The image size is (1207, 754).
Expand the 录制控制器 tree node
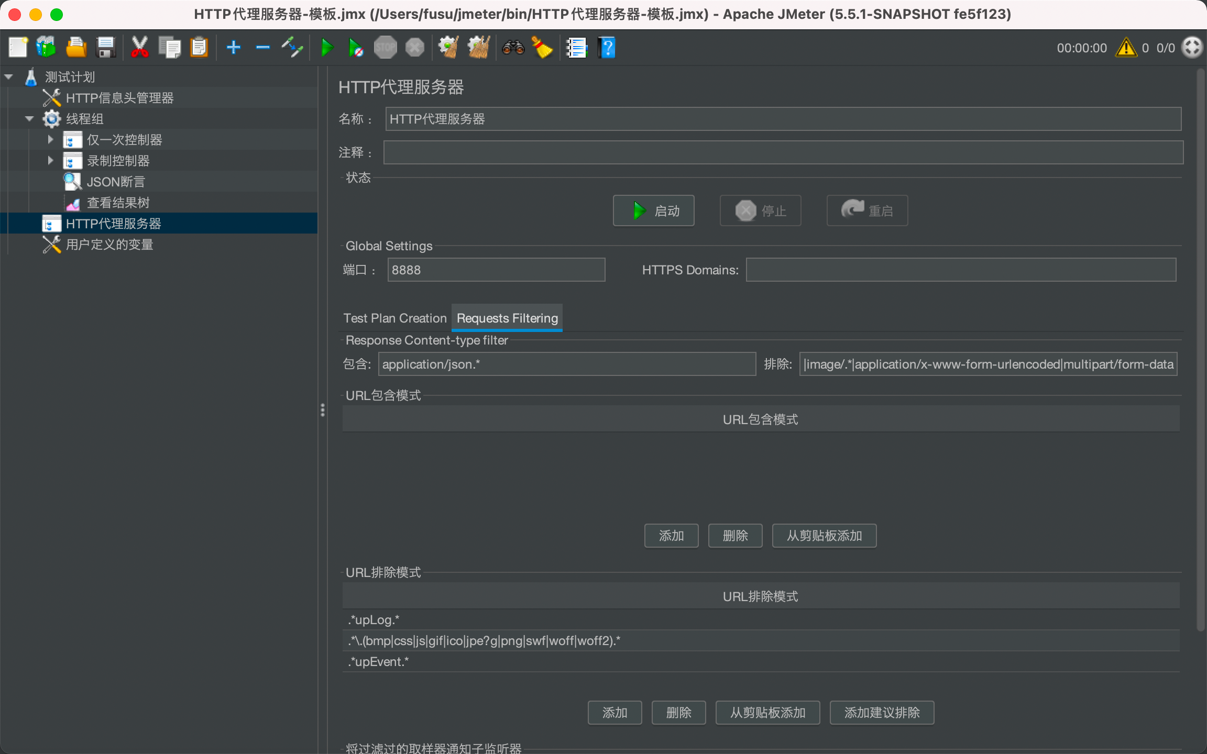pos(50,160)
